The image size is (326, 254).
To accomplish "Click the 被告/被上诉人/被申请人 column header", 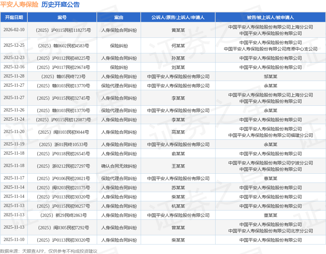I will pos(271,17).
